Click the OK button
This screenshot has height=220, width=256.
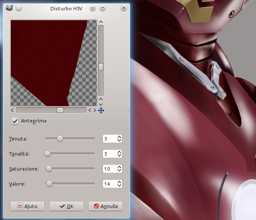click(66, 206)
